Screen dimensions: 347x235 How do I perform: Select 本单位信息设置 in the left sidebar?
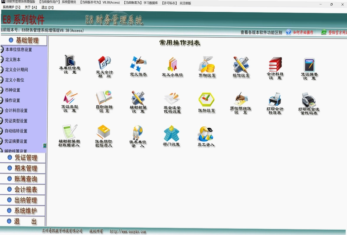point(19,49)
